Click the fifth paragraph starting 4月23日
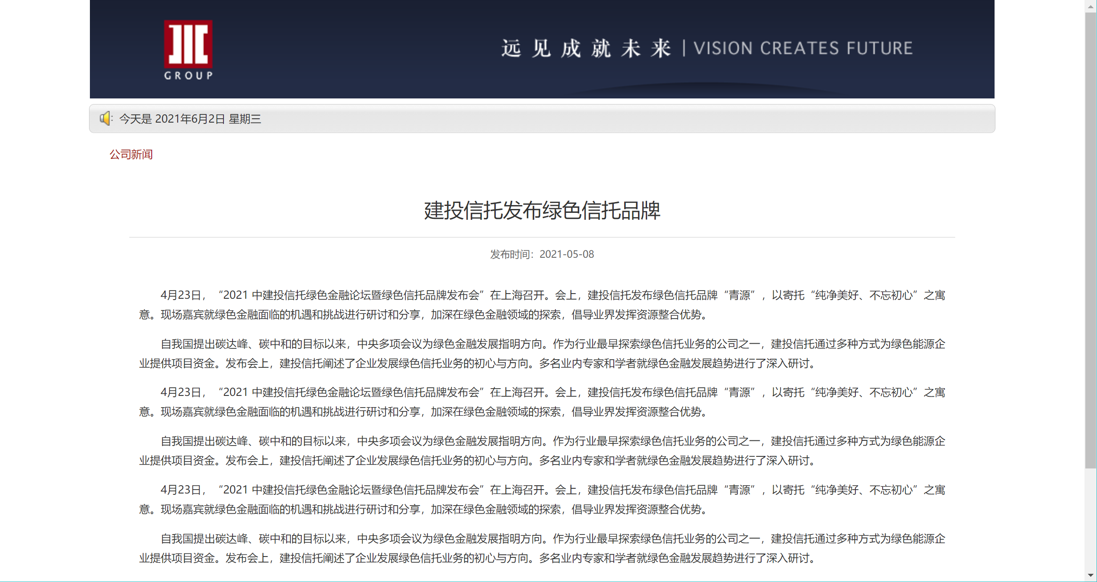 (542, 500)
